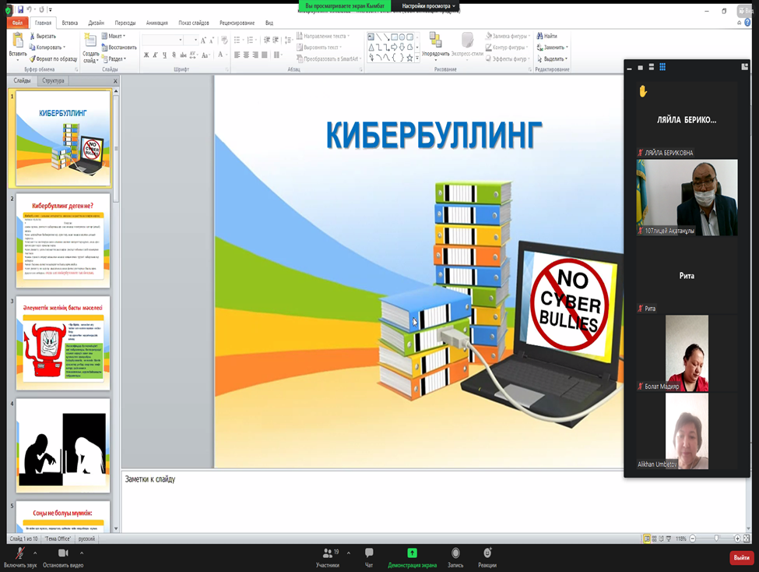Leave the meeting with Выйти button

point(740,557)
